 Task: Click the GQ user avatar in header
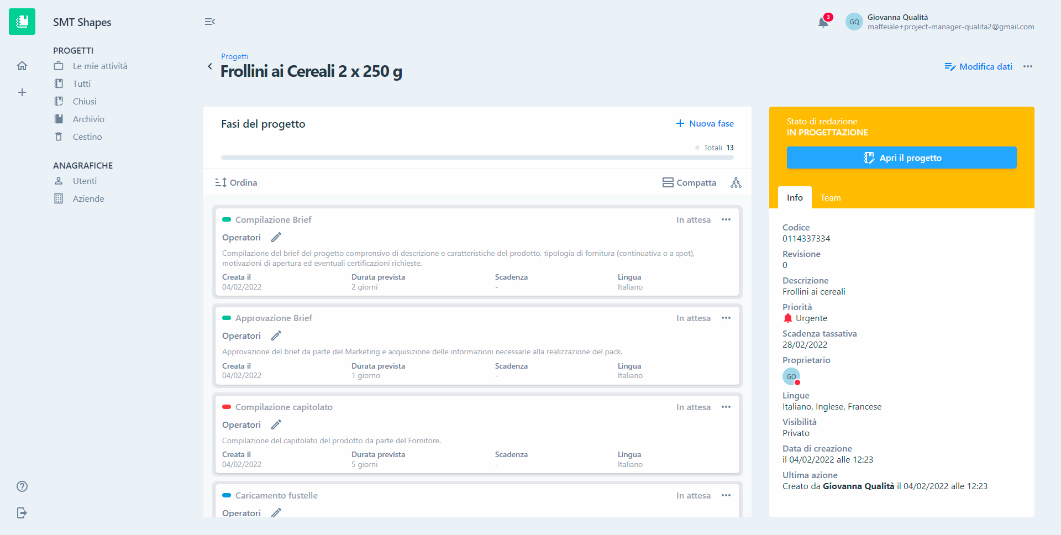pyautogui.click(x=854, y=22)
